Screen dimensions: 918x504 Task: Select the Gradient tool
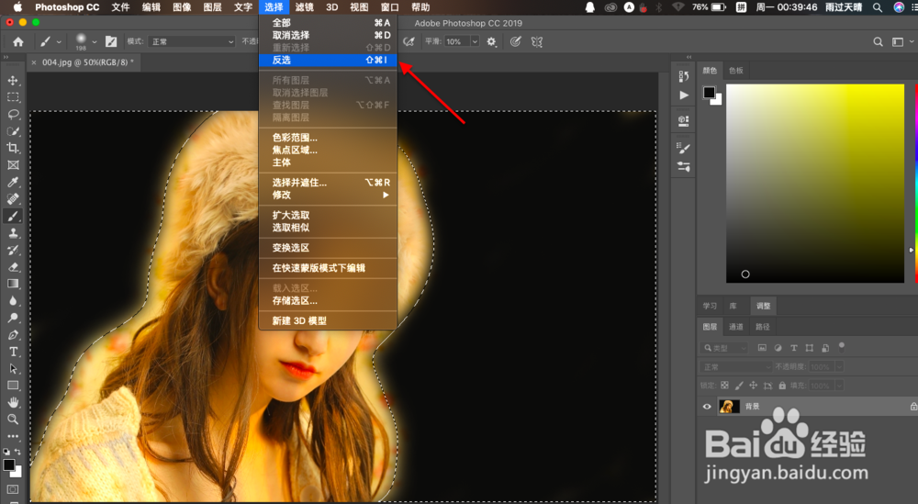coord(13,284)
